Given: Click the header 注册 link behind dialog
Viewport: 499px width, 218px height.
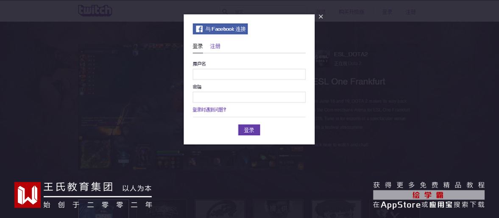Looking at the screenshot, I should [x=410, y=12].
